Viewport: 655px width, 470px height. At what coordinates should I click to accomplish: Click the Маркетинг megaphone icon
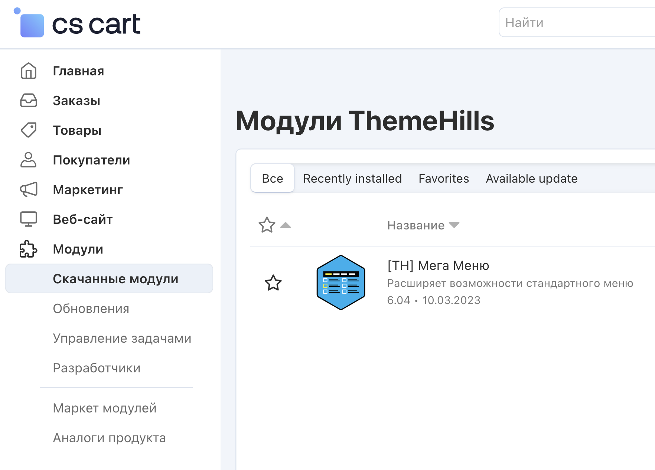(x=29, y=190)
